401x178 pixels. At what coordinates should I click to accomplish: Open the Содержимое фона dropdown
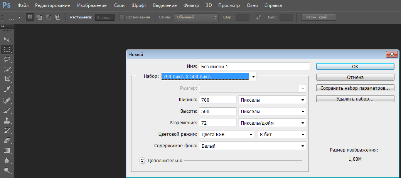point(253,146)
